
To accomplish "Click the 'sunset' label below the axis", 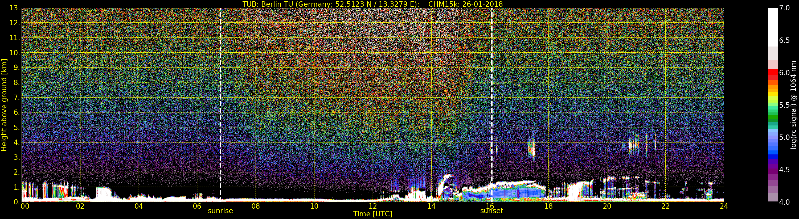I will coord(492,211).
